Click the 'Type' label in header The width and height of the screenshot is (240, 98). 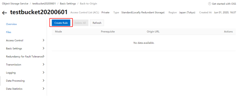[x=116, y=13]
